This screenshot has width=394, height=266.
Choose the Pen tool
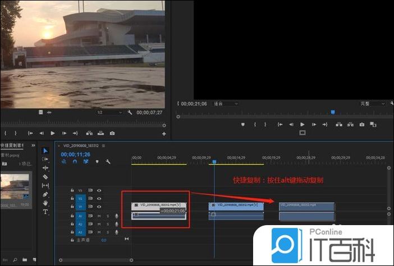click(x=45, y=194)
